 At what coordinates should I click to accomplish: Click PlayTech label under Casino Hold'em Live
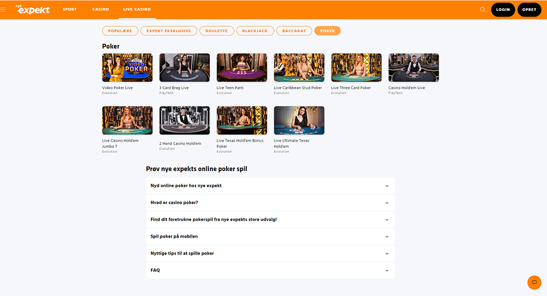(395, 93)
